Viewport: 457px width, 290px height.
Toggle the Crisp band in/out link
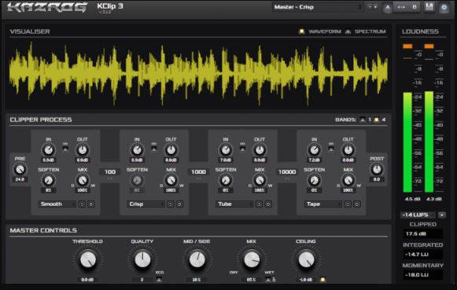click(x=154, y=148)
